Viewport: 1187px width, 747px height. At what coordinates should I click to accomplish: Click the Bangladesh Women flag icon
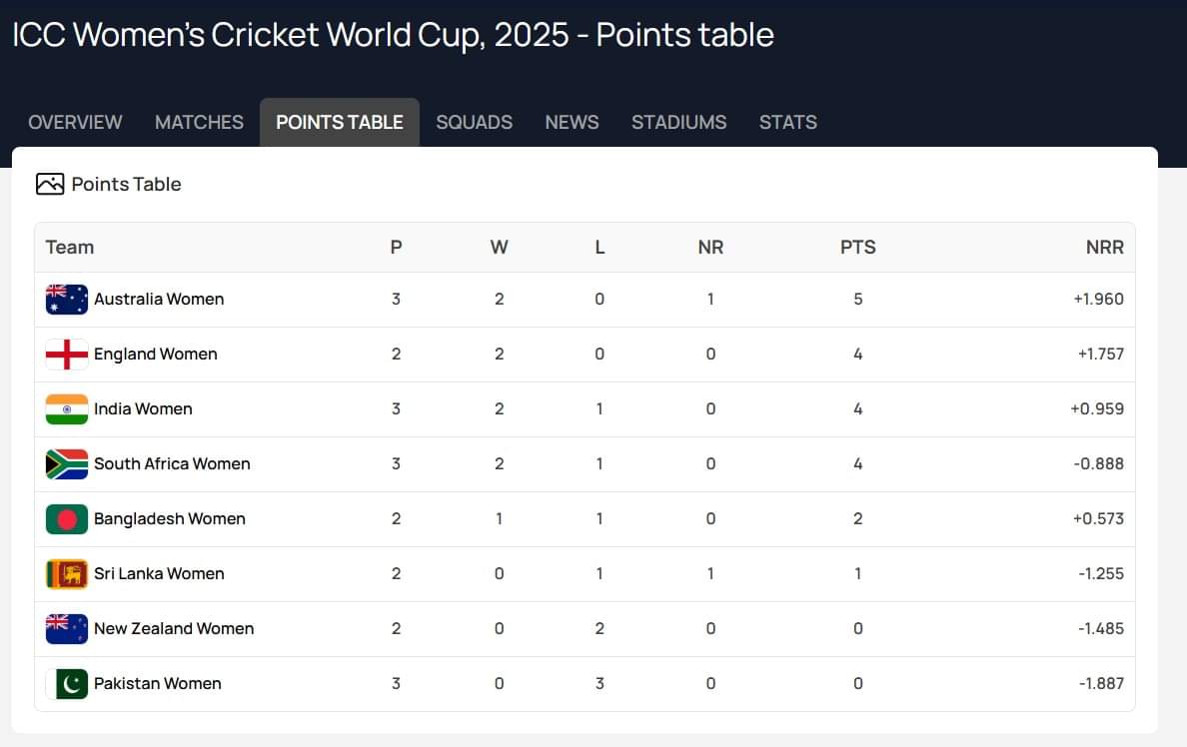click(67, 519)
